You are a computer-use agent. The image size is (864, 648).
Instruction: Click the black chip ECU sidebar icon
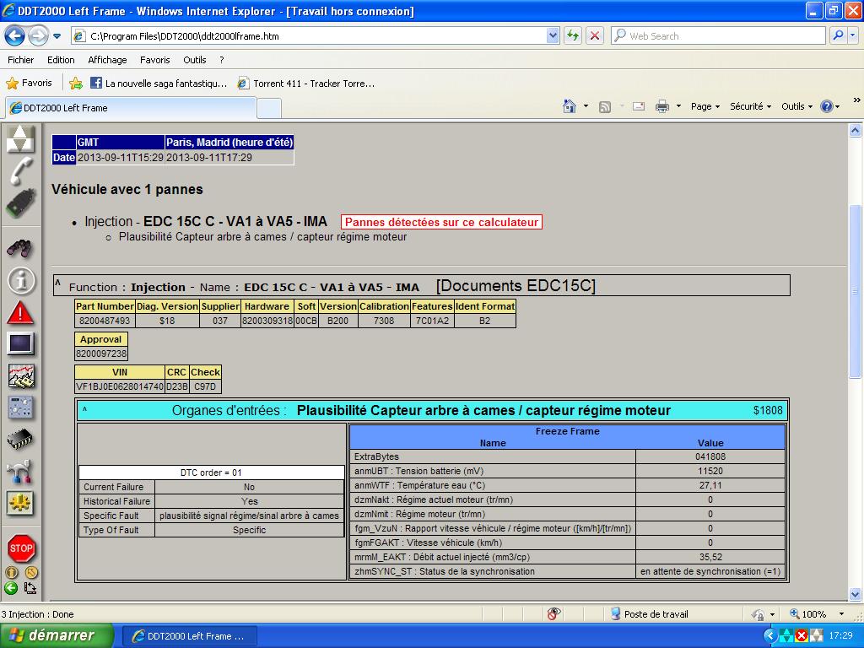click(x=20, y=439)
